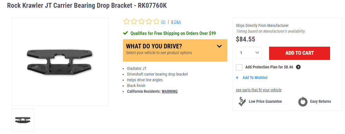
Task: Click the fifth rating star
Action: tap(156, 21)
